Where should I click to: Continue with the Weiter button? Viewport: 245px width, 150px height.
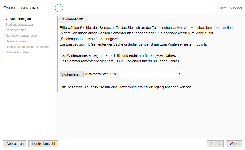(234, 144)
